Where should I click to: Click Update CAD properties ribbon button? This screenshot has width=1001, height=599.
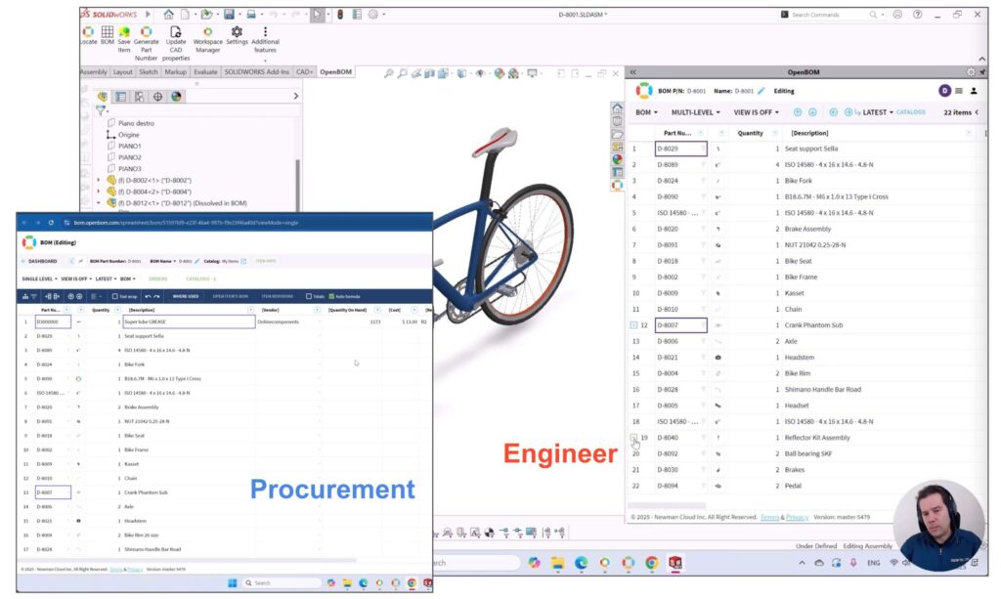click(x=176, y=43)
